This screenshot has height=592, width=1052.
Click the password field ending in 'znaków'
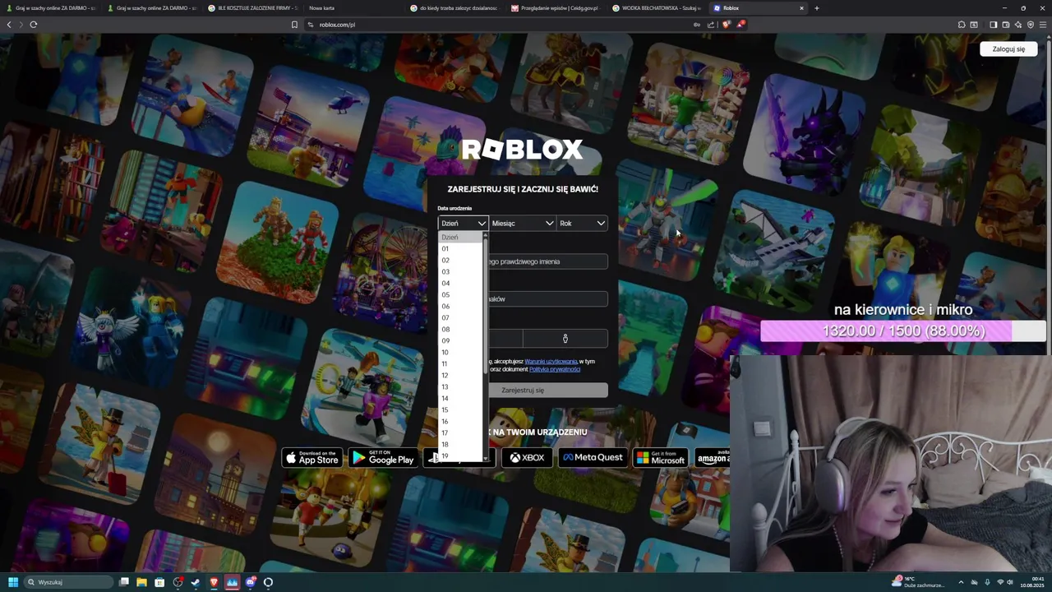click(548, 299)
